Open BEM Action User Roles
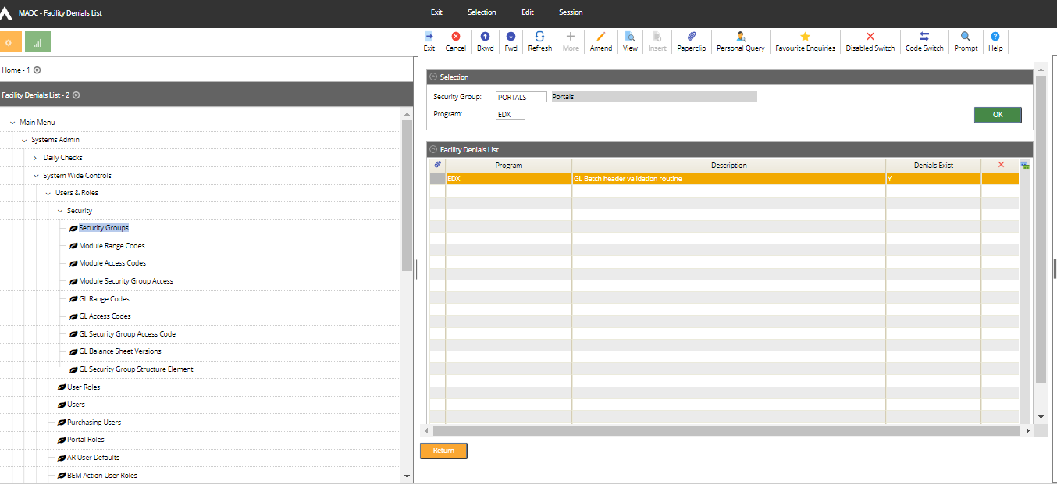The image size is (1057, 485). point(102,476)
